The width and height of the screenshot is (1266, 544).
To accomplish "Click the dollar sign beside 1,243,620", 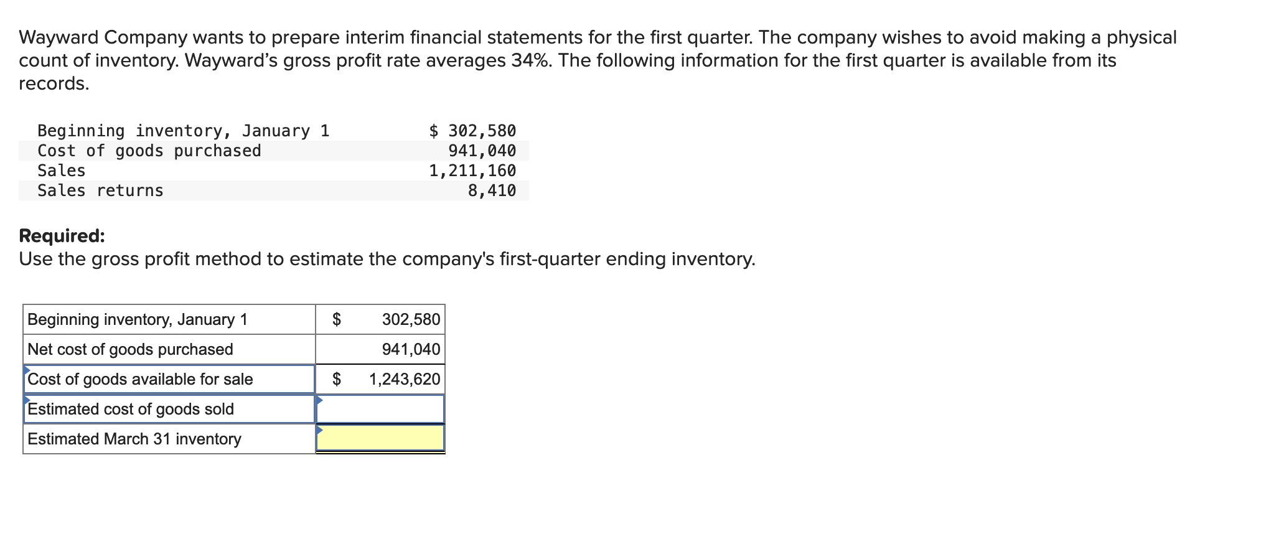I will 337,379.
